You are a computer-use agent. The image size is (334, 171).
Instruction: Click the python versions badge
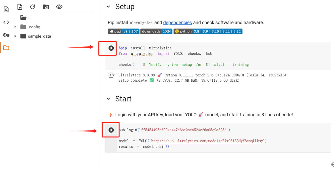(208, 32)
